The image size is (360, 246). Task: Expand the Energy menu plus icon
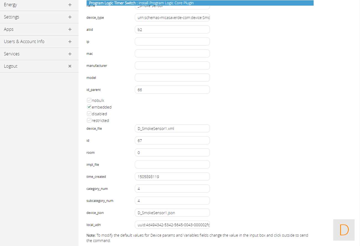(x=70, y=5)
